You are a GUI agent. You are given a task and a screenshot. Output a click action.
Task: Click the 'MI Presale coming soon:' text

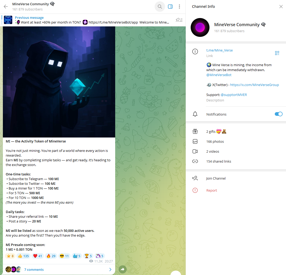pos(25,245)
